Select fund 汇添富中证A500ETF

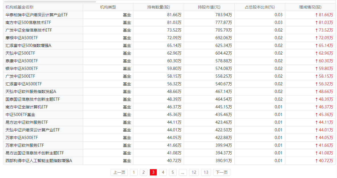tap(24, 84)
